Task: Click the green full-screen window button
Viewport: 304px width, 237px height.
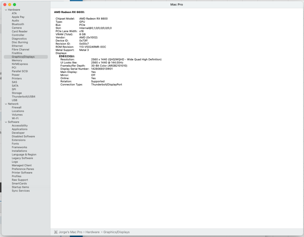Action: tap(15, 5)
